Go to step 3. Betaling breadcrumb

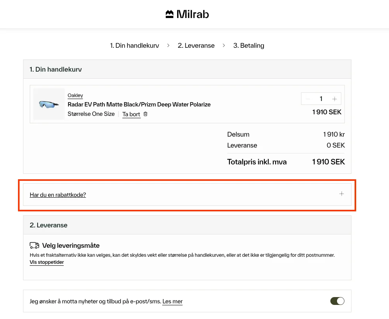pyautogui.click(x=249, y=45)
